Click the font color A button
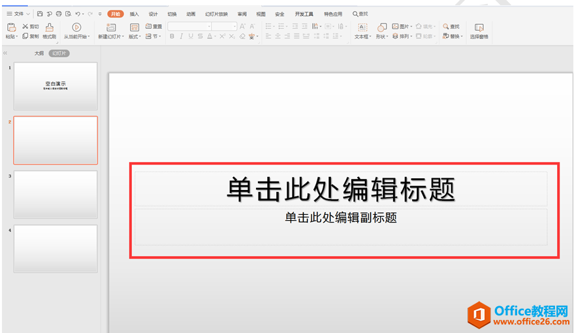This screenshot has width=574, height=333. [210, 36]
